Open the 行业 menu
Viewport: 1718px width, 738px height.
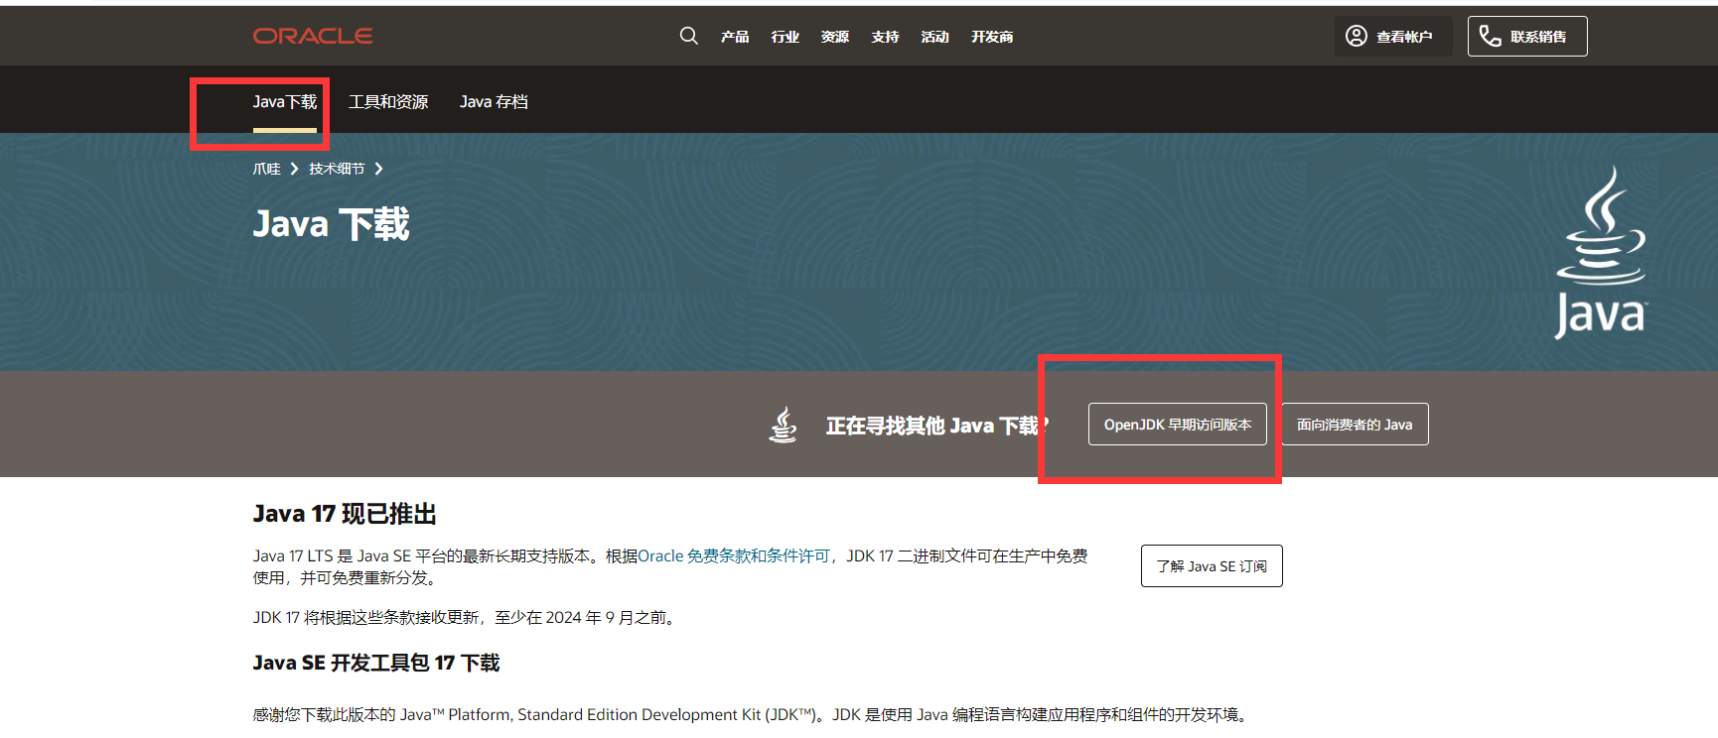785,37
